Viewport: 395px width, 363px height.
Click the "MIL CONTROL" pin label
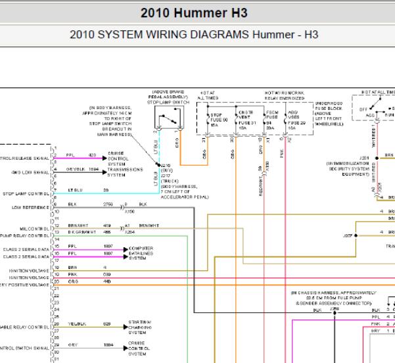coord(34,229)
